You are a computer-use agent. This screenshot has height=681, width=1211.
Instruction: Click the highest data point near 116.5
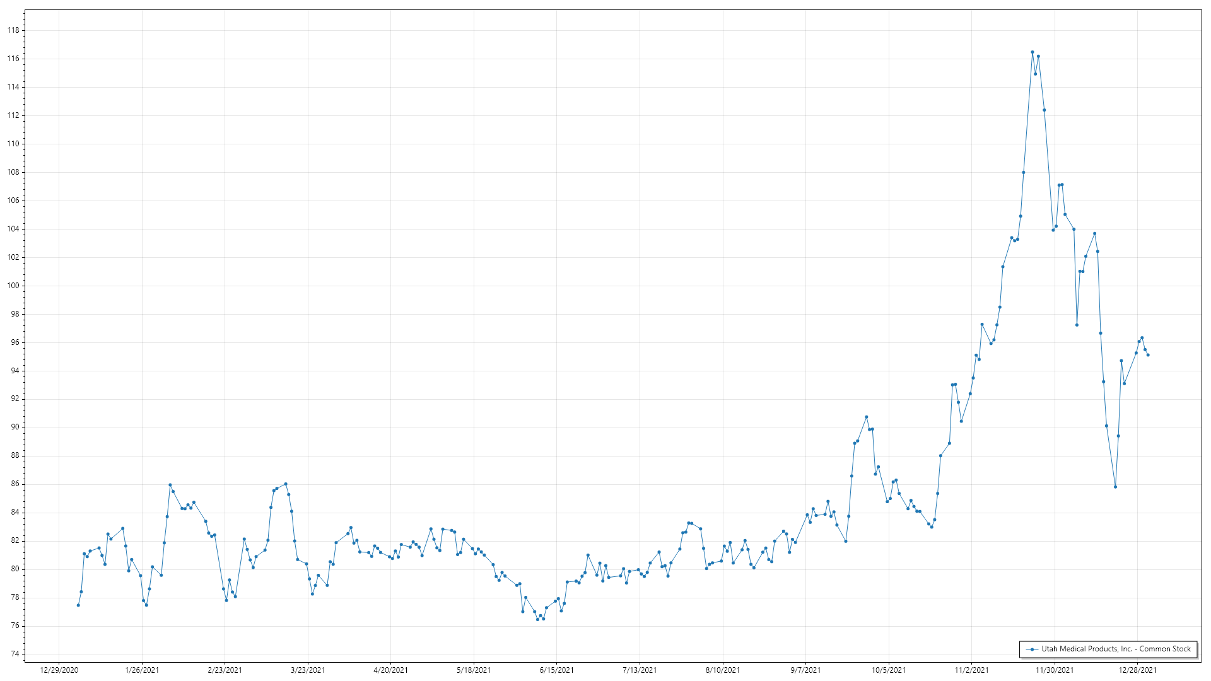[1033, 52]
